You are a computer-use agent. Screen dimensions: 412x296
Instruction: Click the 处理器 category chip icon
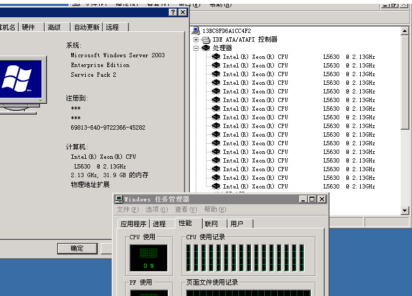tap(206, 48)
